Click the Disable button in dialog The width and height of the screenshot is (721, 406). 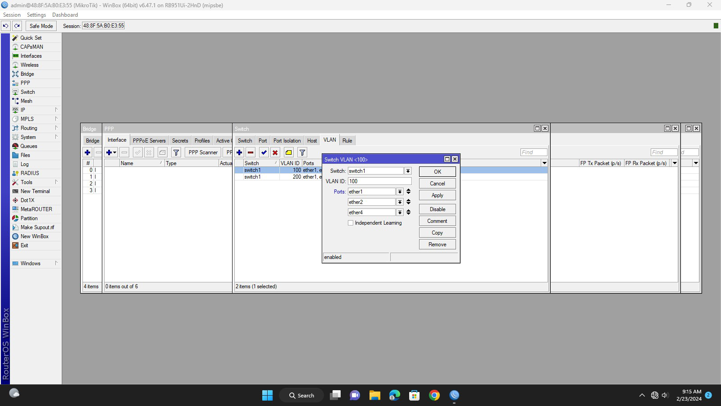[x=437, y=209]
